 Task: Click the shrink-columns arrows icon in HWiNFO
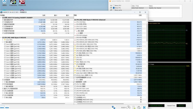[7, 107]
